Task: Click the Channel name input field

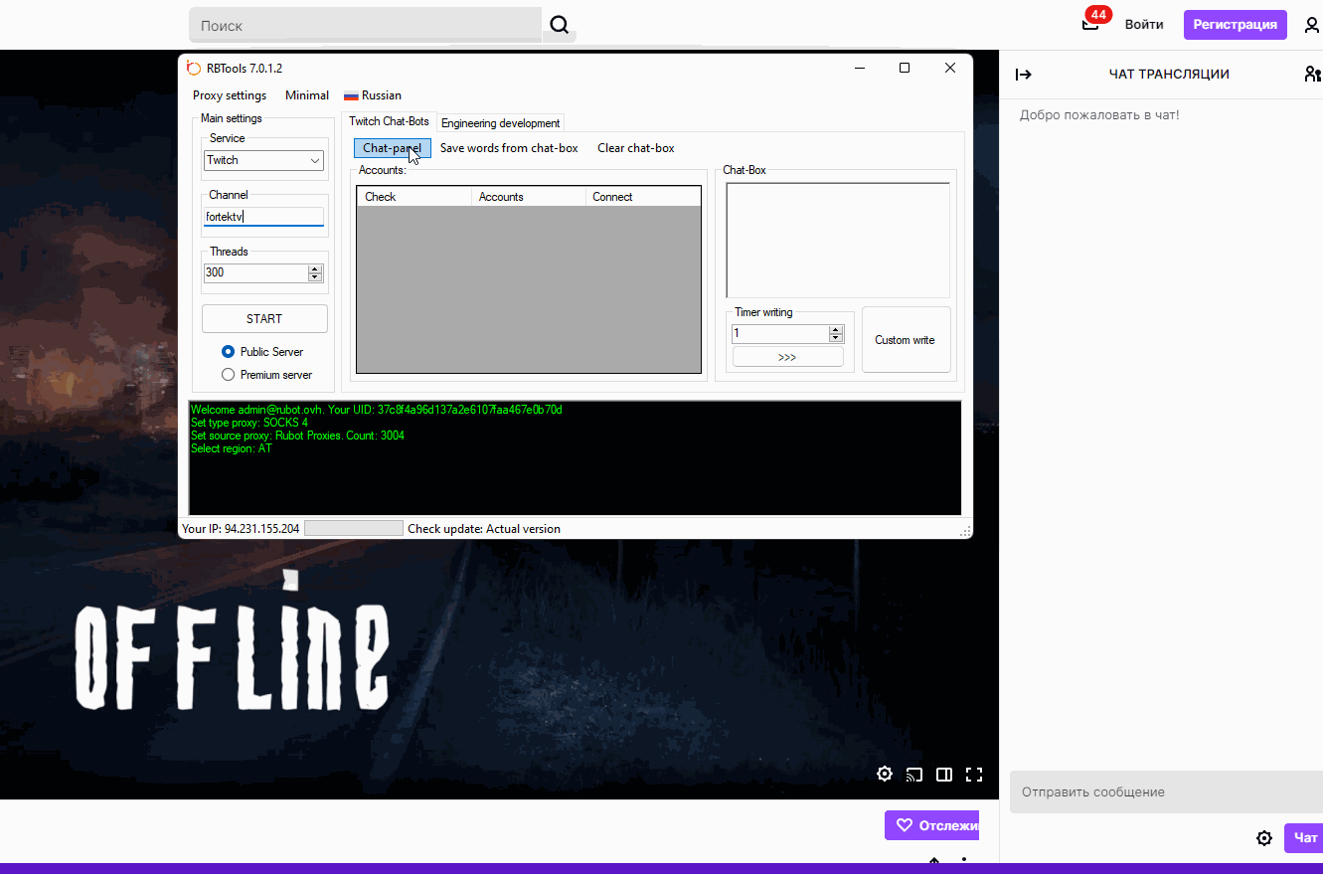Action: [263, 217]
